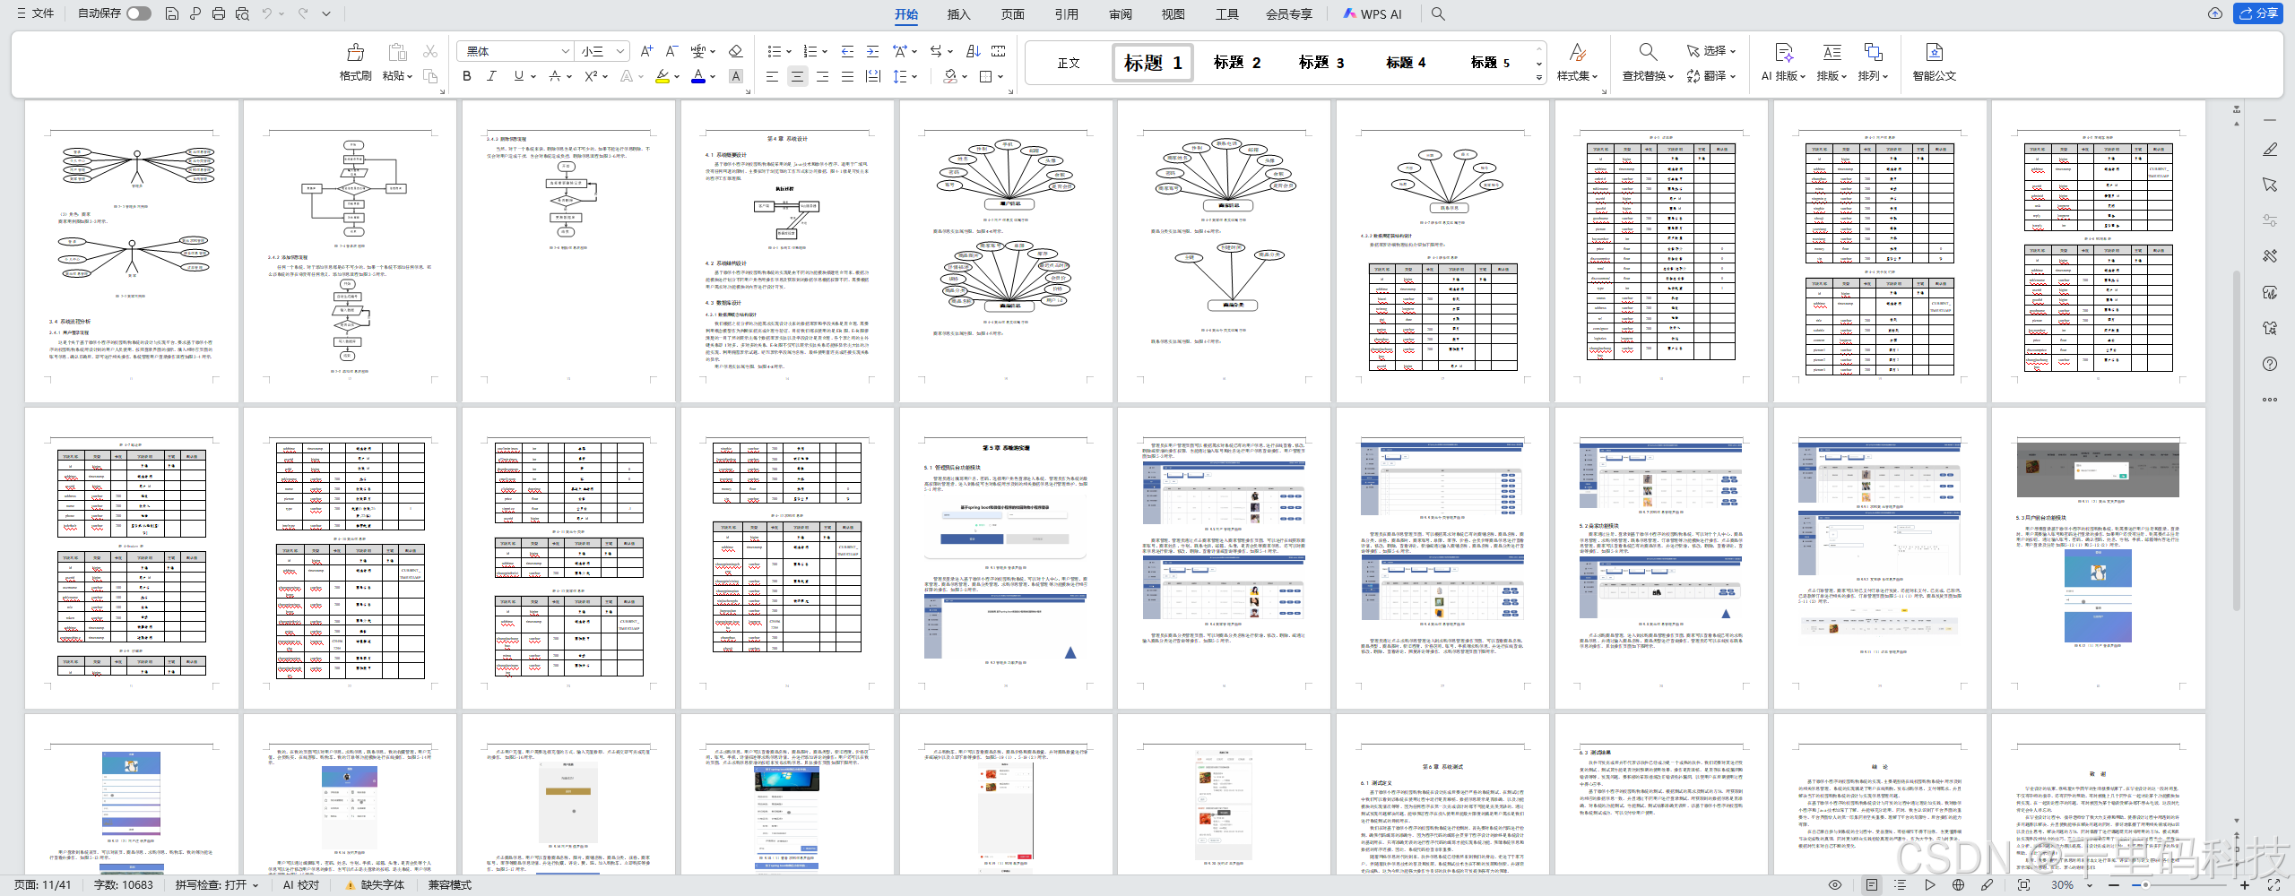
Task: Clear formatting with the eraser icon
Action: tap(736, 51)
